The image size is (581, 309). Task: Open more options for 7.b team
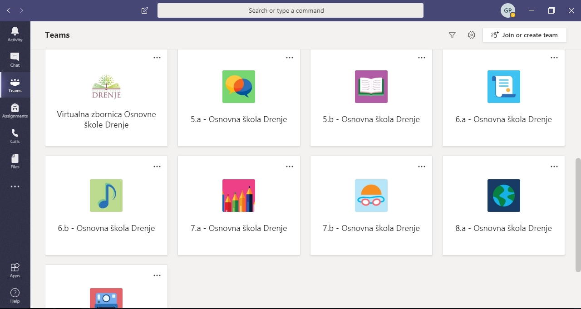422,167
